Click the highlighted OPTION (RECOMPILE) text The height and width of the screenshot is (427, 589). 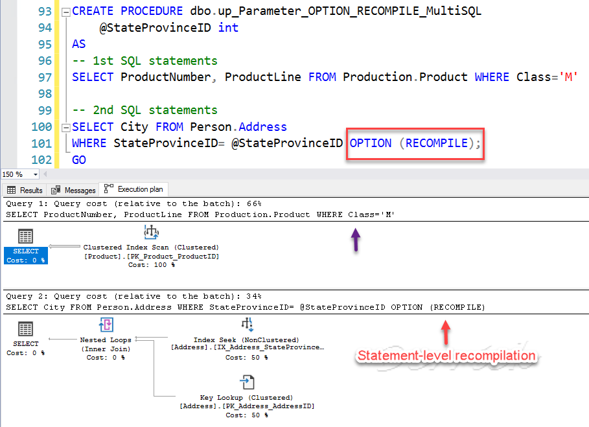[413, 143]
